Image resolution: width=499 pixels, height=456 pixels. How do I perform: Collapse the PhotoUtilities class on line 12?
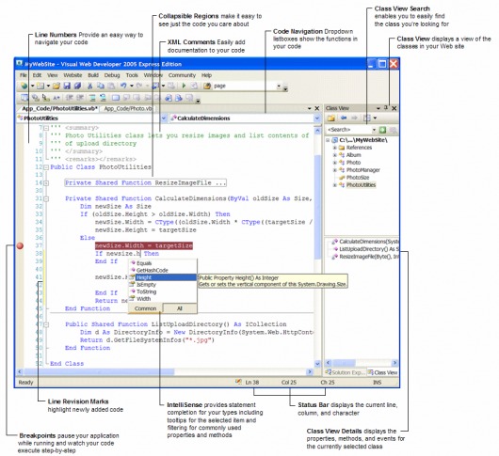(x=46, y=167)
